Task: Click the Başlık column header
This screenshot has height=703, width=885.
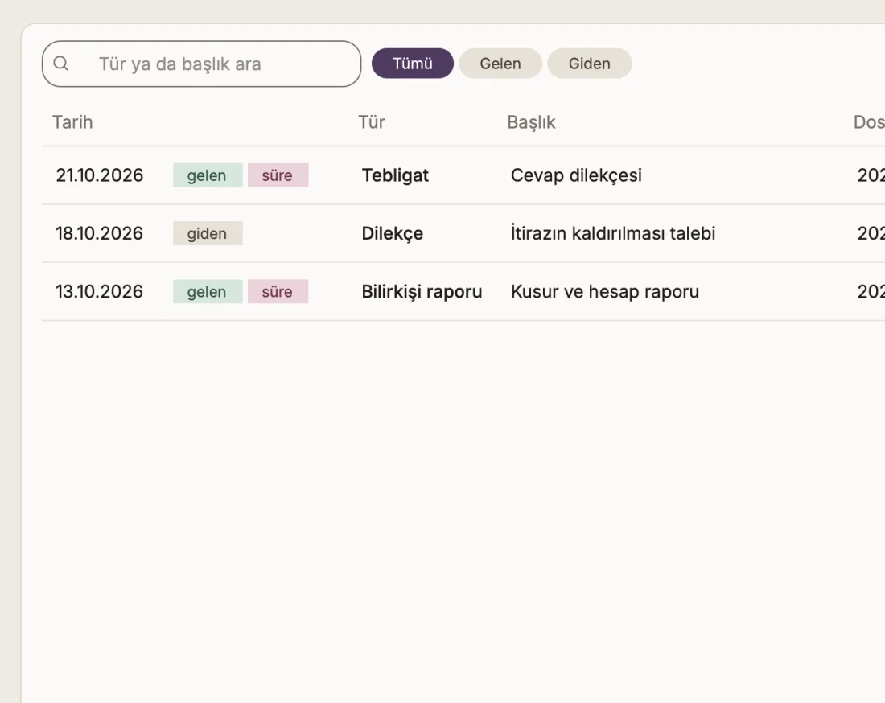Action: [x=531, y=122]
